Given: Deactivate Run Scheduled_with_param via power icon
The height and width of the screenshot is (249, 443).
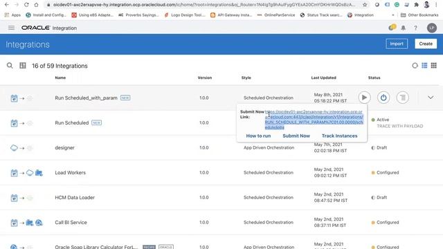Looking at the screenshot, I should coord(383,98).
